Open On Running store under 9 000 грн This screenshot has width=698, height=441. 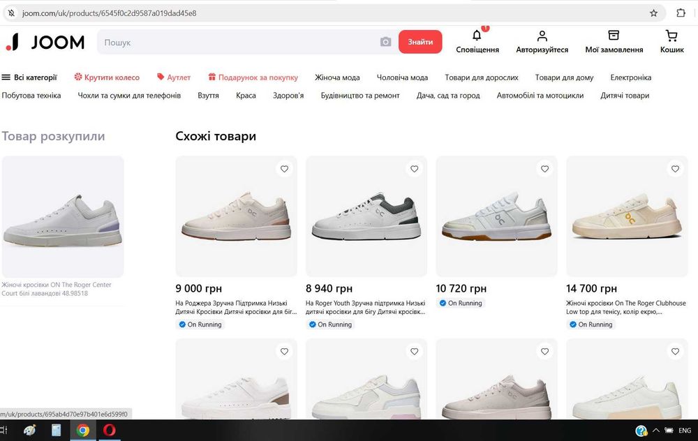point(200,324)
